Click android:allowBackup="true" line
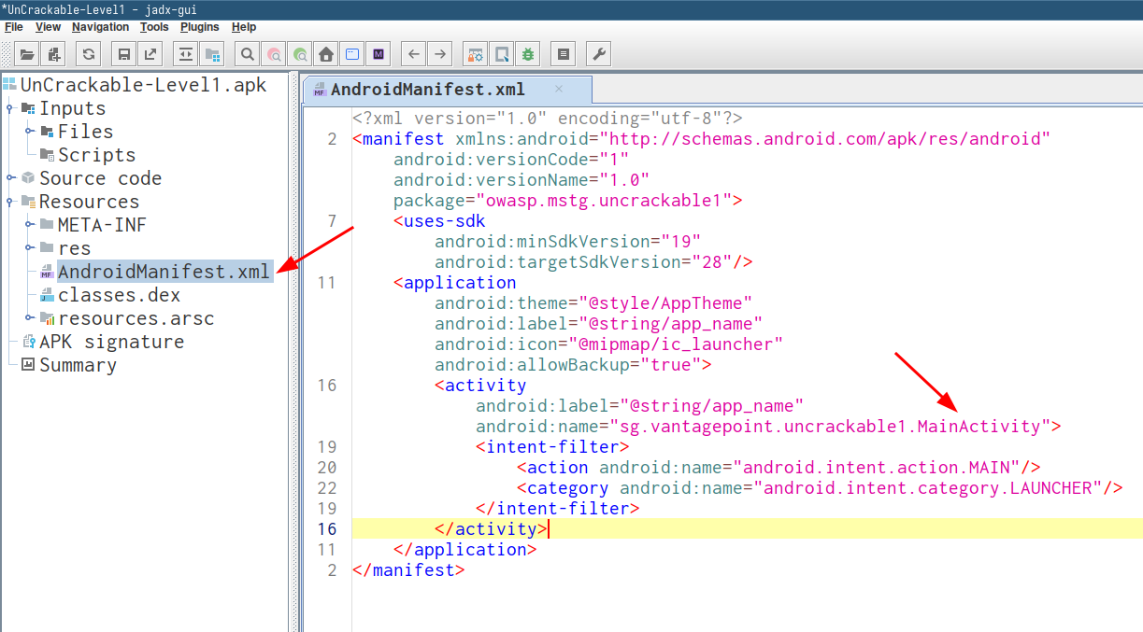Screen dimensions: 1143x632 [x=573, y=364]
